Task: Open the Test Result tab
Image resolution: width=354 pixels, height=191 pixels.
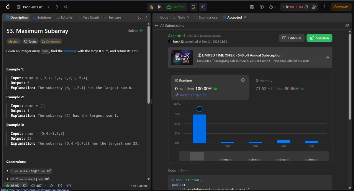Action: click(x=88, y=17)
